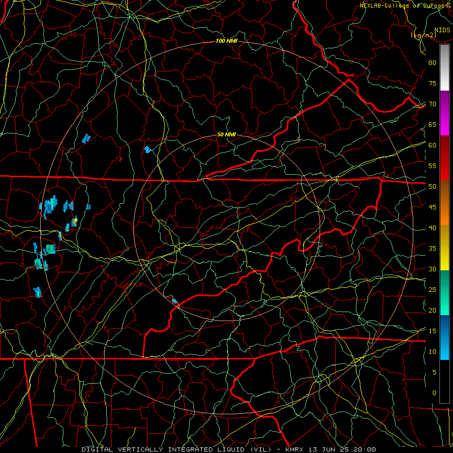Select the legend value 5

[434, 372]
